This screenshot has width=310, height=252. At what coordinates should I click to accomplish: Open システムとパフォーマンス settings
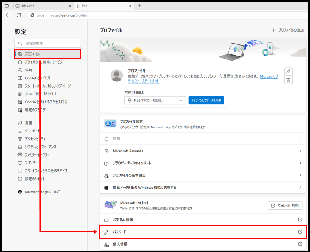pyautogui.click(x=37, y=147)
